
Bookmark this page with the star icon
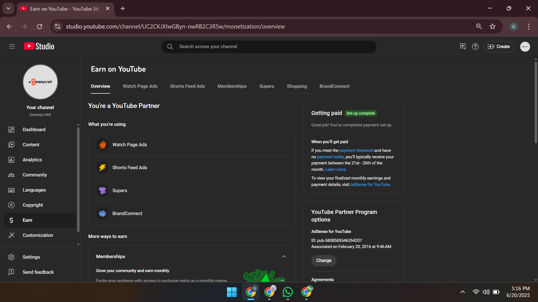493,27
